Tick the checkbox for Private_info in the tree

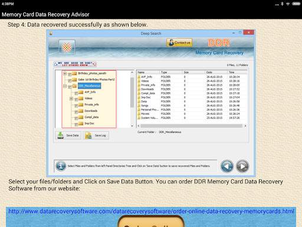[x=76, y=106]
